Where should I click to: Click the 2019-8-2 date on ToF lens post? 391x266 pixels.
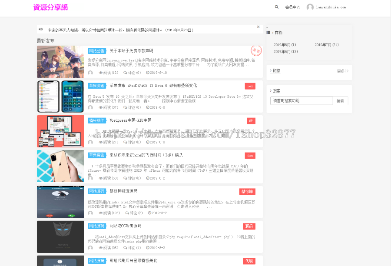156,178
